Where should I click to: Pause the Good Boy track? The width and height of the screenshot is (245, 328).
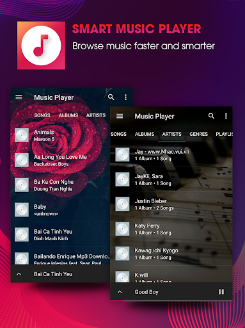221,292
